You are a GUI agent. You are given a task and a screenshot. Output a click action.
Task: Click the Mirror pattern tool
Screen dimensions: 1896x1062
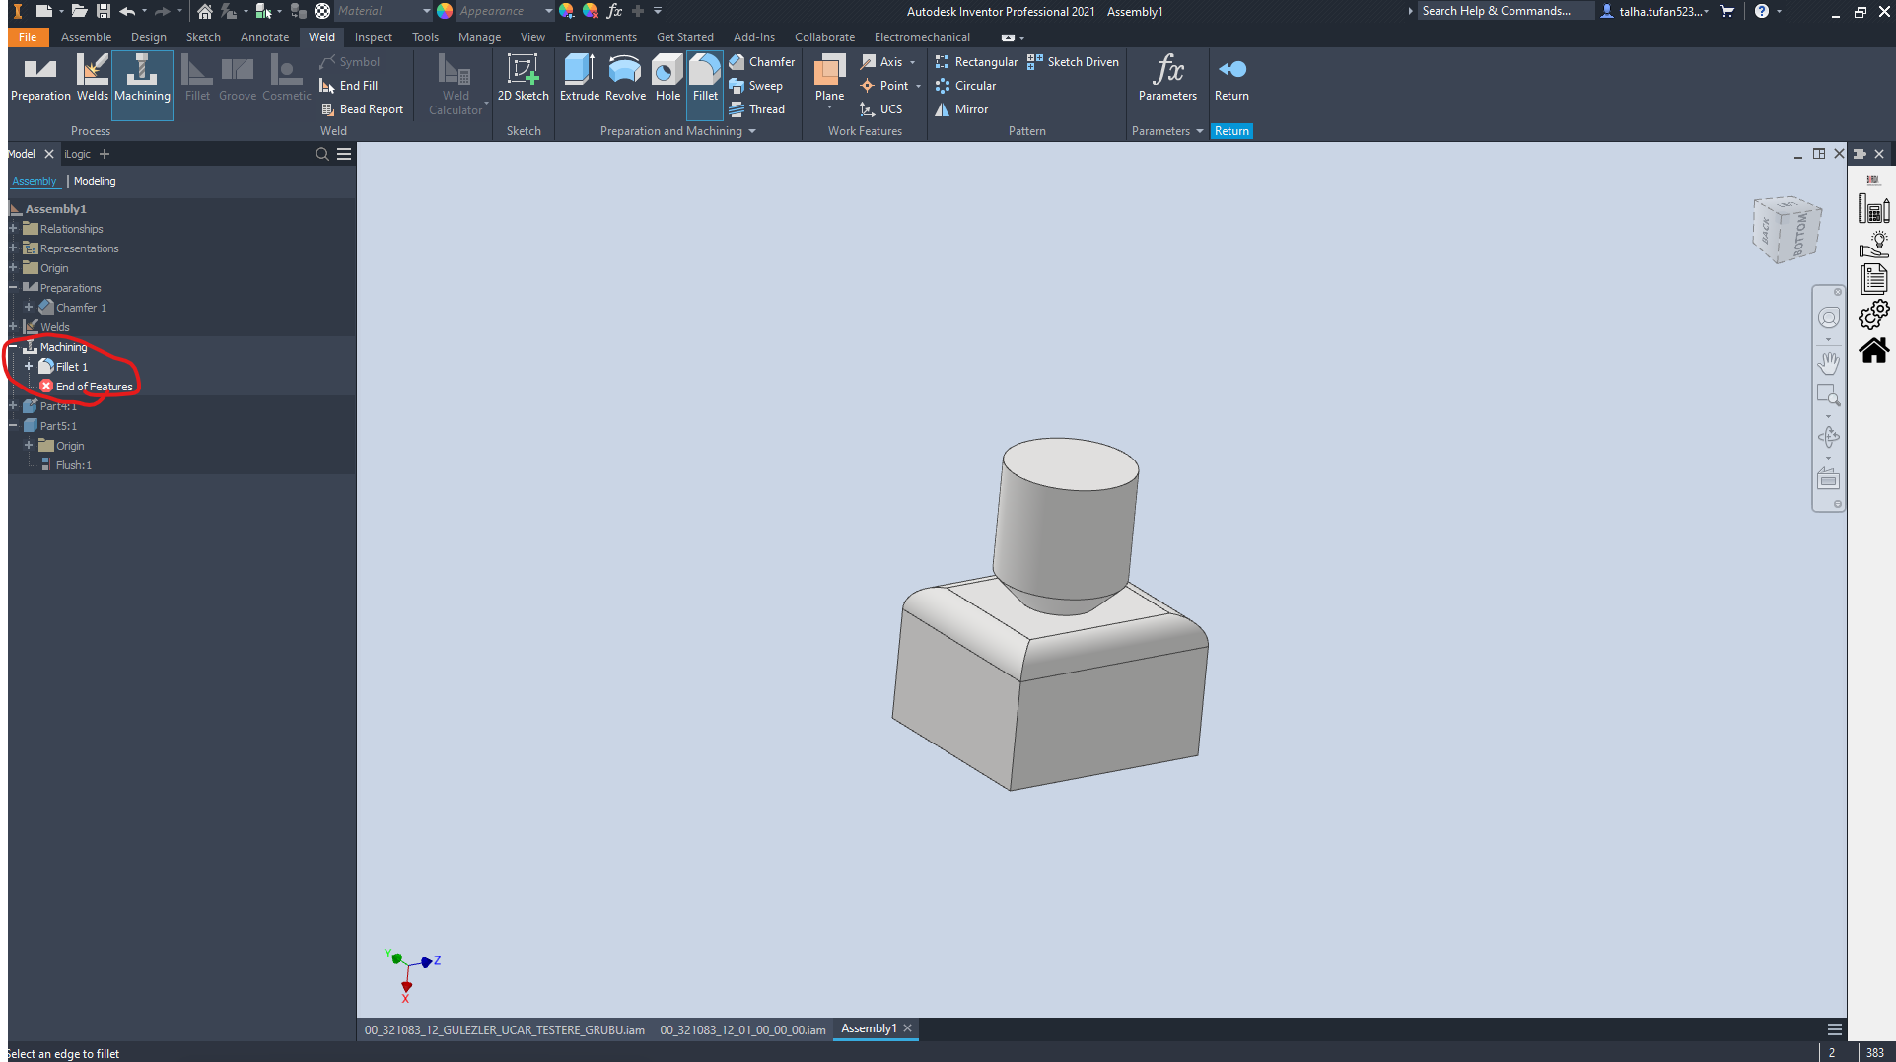[x=961, y=109]
